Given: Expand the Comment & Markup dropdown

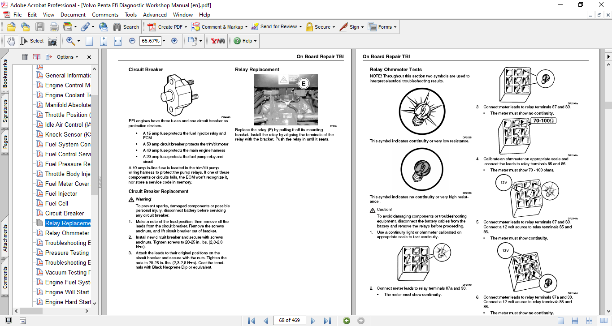Looking at the screenshot, I should (x=246, y=27).
